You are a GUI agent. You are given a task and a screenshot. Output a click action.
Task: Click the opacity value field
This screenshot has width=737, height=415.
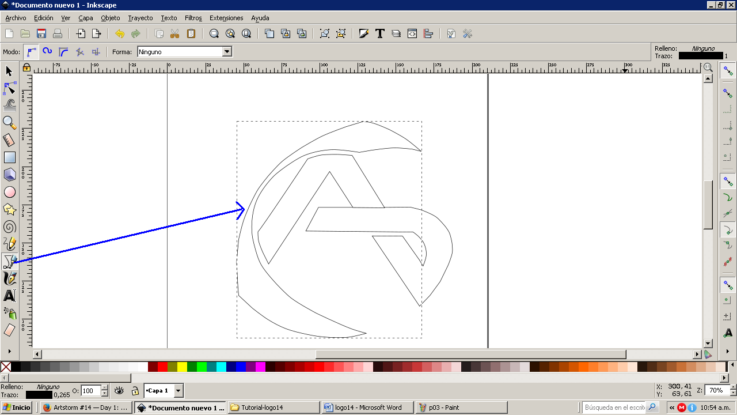[x=90, y=391]
